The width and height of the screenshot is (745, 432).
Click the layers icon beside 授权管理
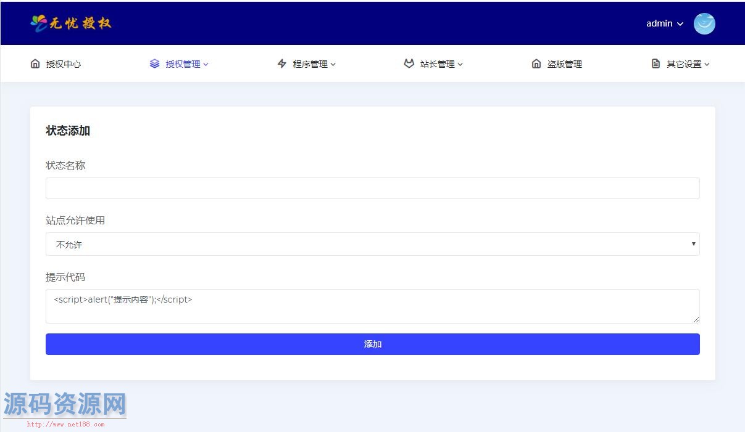[154, 63]
